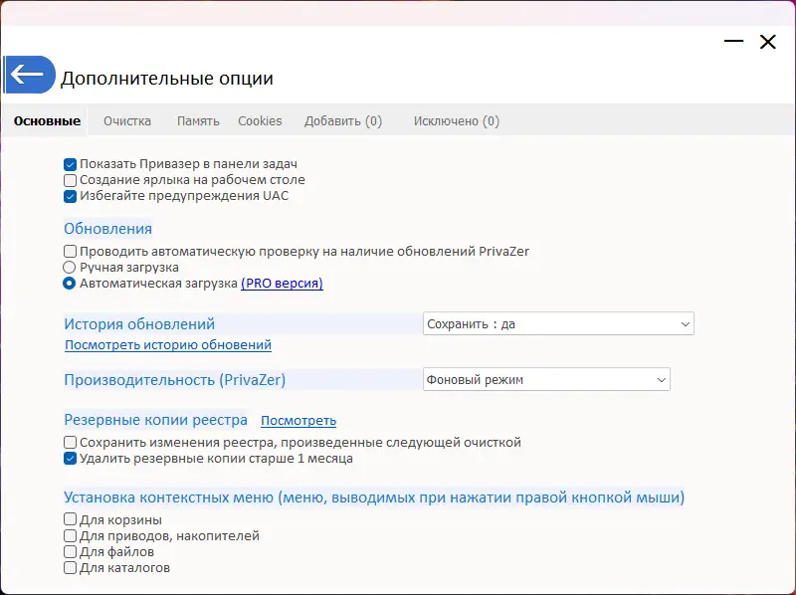Enable 'Создание ярлыка на рабочем столе' checkbox

[70, 180]
